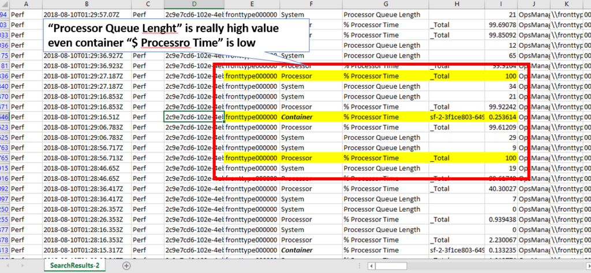This screenshot has width=591, height=273.
Task: Select value cell 65 in column I
Action: [501, 56]
